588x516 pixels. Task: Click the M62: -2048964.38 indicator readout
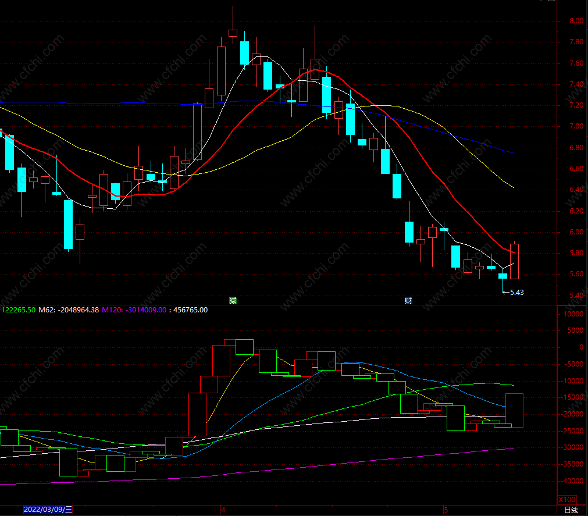pyautogui.click(x=69, y=310)
